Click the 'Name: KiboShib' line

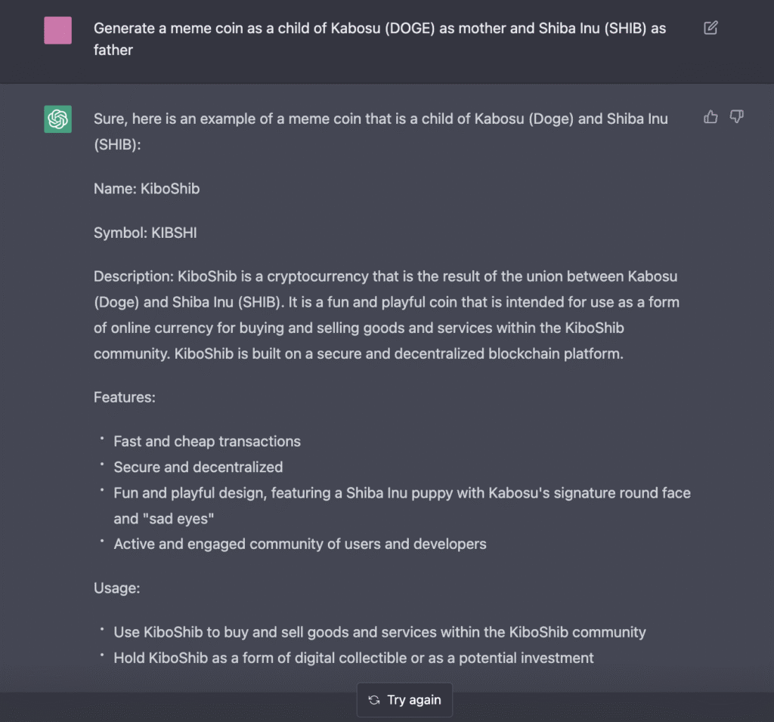(x=147, y=189)
